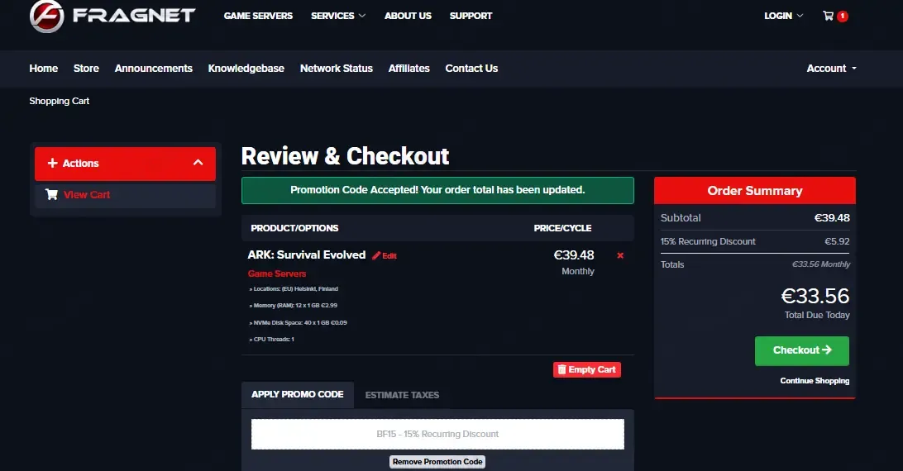Go to About Us page

[x=408, y=16]
